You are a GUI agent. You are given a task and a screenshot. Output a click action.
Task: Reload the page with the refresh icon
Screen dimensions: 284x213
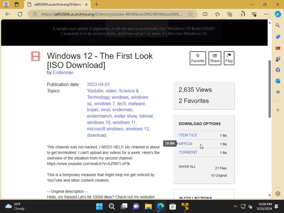pos(20,14)
